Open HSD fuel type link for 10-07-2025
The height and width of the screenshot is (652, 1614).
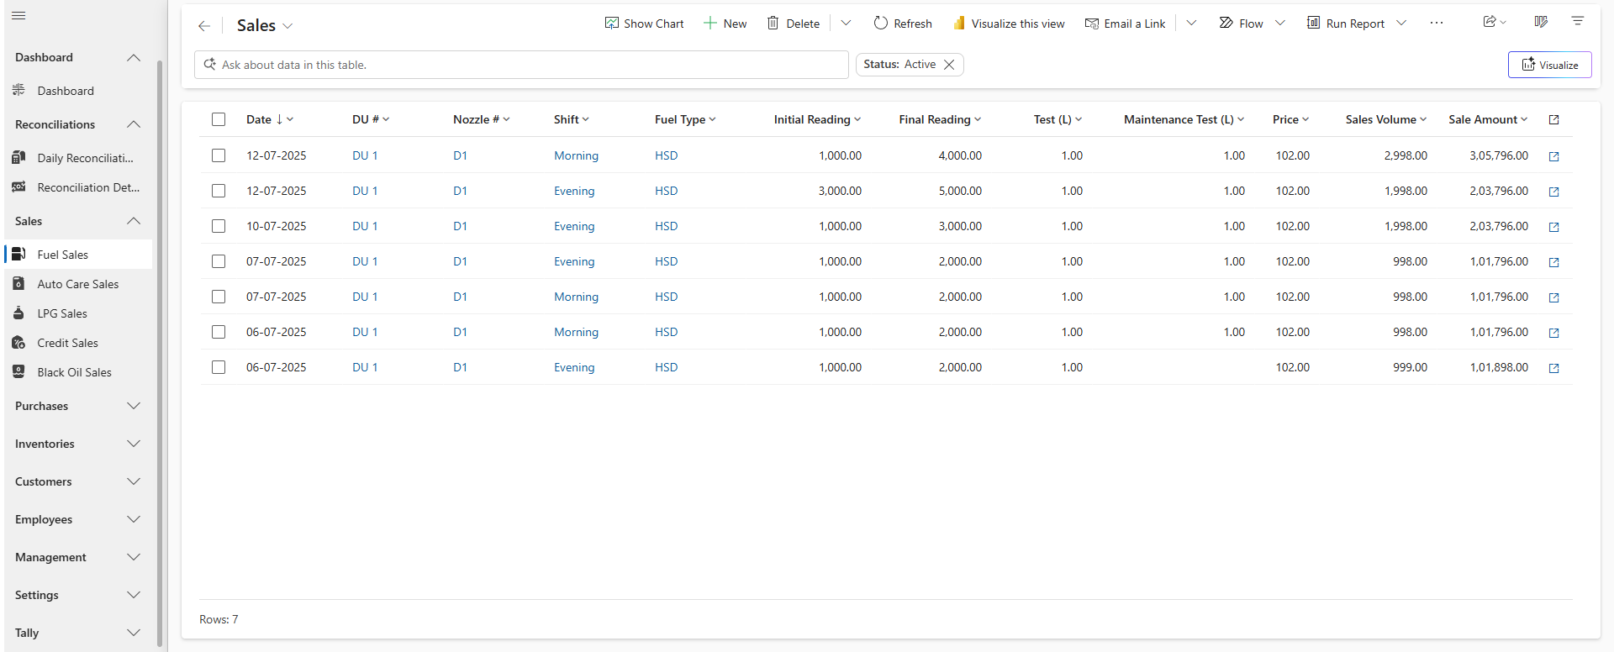point(666,226)
